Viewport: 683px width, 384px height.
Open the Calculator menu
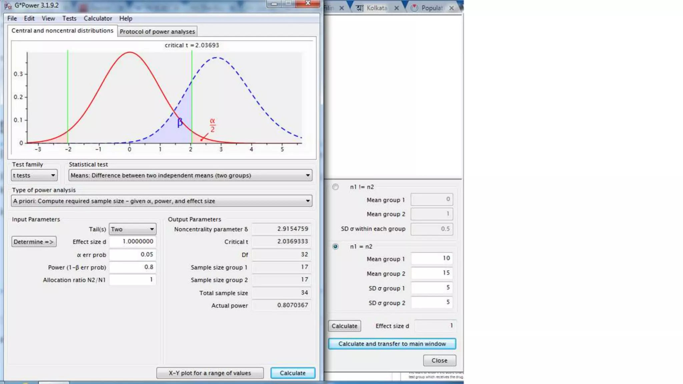pos(98,19)
